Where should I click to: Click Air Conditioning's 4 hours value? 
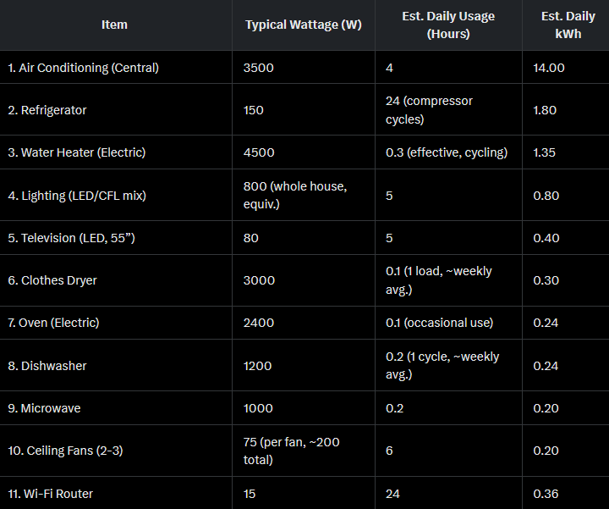(x=389, y=68)
